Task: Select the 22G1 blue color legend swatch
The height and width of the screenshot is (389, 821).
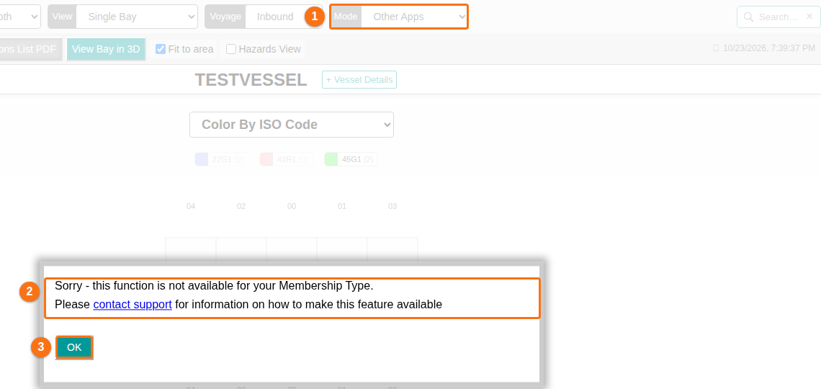Action: pyautogui.click(x=202, y=159)
